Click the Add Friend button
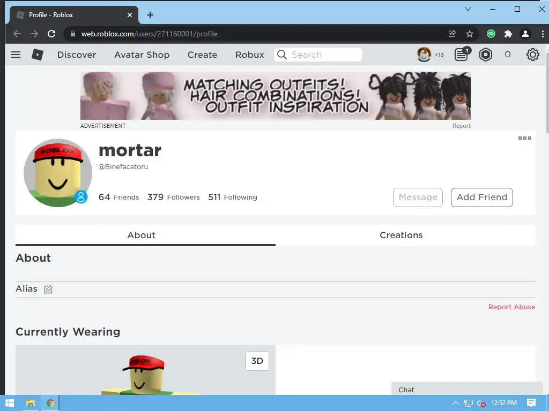 pos(482,197)
